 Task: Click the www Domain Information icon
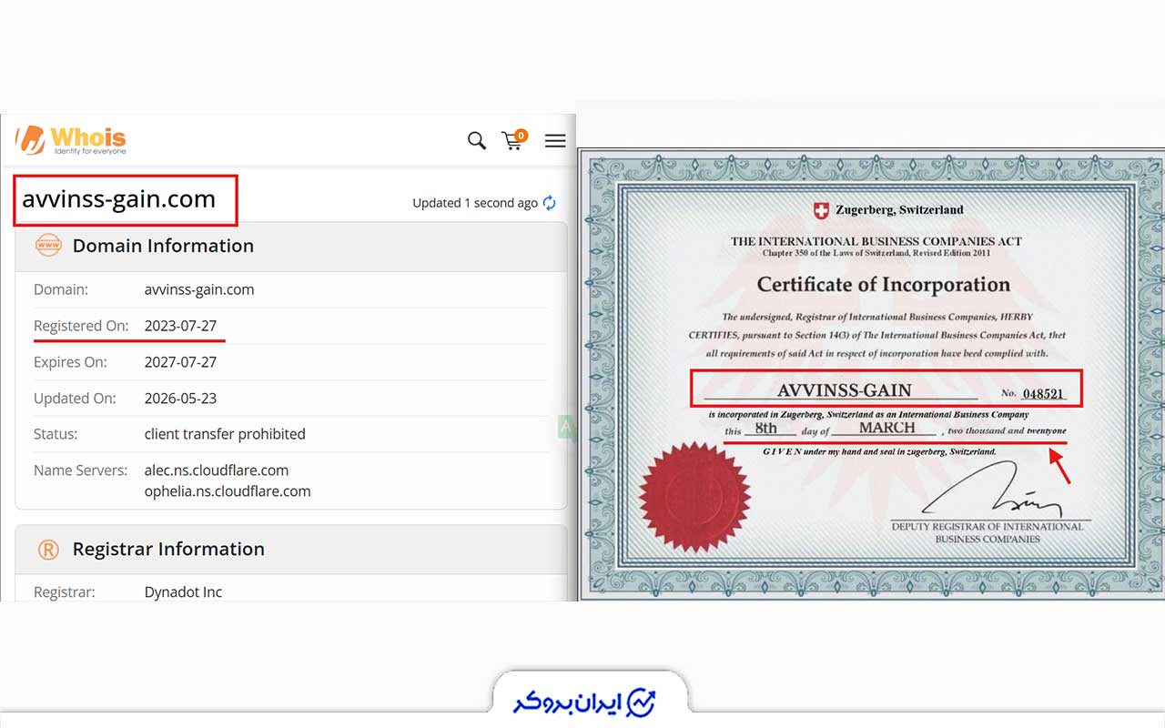[x=48, y=246]
